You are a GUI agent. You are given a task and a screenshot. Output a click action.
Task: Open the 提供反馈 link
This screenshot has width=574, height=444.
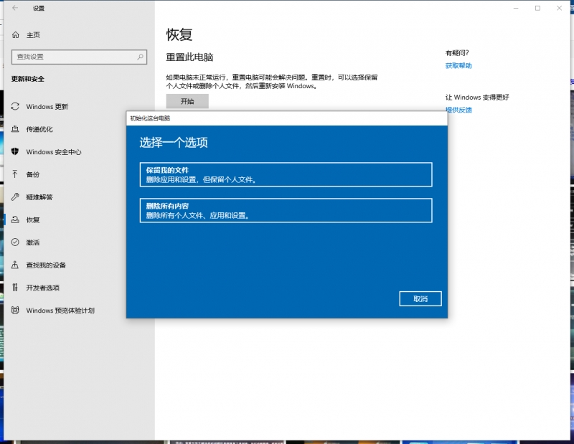point(458,110)
